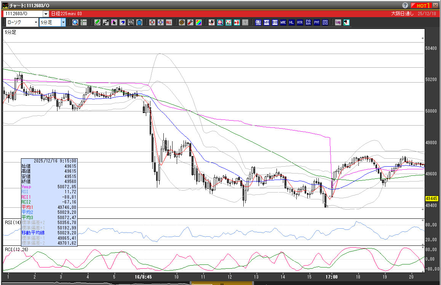Viewport: 441px width, 285px height.
Task: Select the green pencil drawing tool
Action: pyautogui.click(x=97, y=22)
